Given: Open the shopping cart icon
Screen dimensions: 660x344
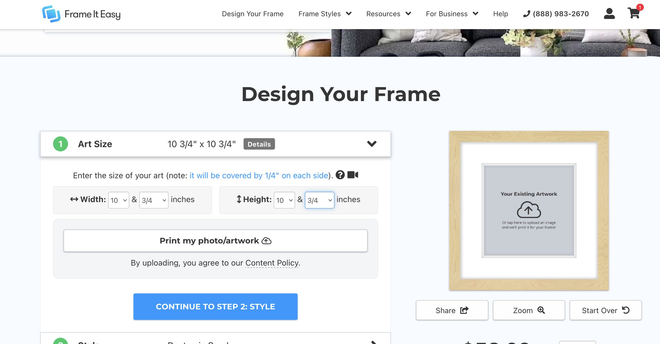Looking at the screenshot, I should 634,13.
